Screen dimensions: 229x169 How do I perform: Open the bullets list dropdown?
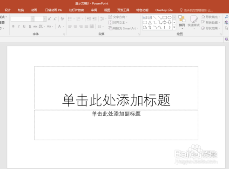point(74,19)
